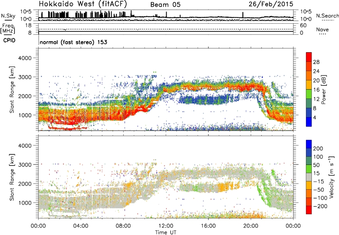
Task: Select the Power [dB] colorbar title
Action: (324, 90)
